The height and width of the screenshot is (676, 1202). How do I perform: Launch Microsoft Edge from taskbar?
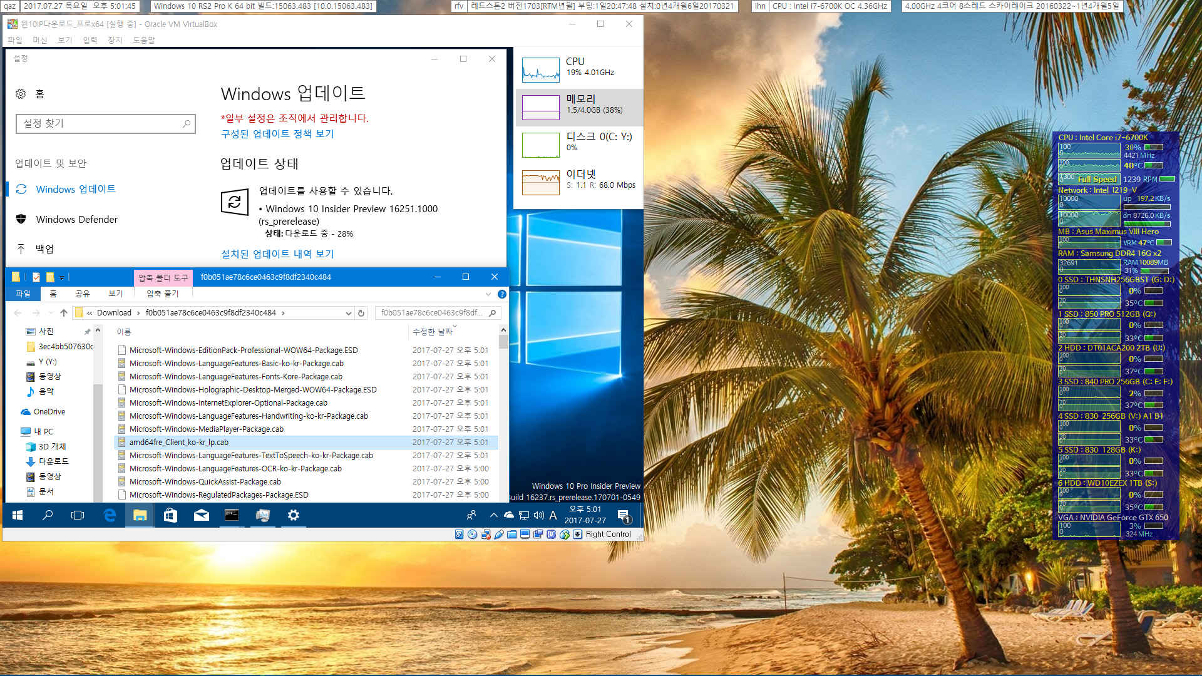110,515
